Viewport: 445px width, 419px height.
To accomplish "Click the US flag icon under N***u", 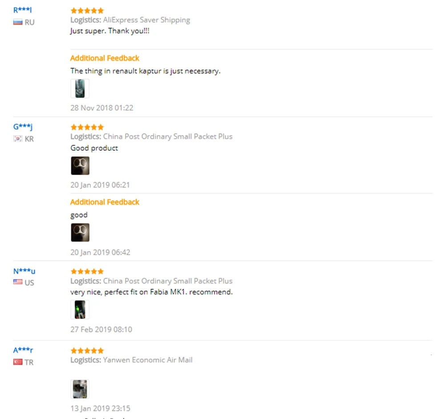I will click(x=18, y=282).
